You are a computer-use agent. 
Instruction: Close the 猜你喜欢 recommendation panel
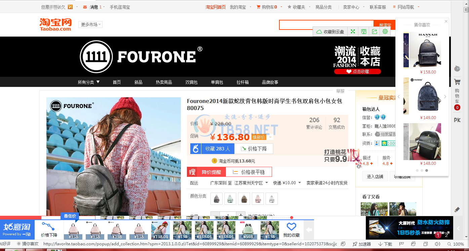tap(446, 21)
